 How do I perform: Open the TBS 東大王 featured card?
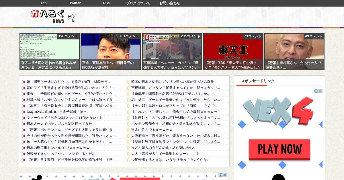233,51
